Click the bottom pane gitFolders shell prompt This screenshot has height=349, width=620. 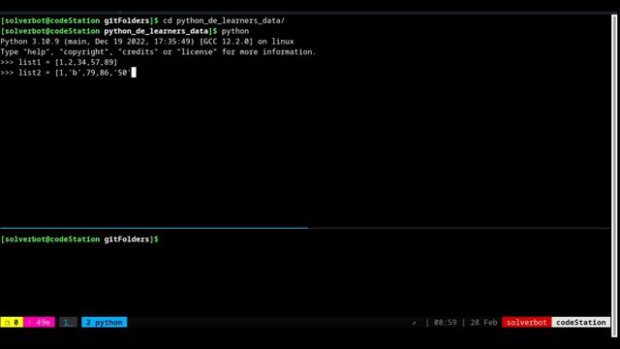tap(79, 239)
